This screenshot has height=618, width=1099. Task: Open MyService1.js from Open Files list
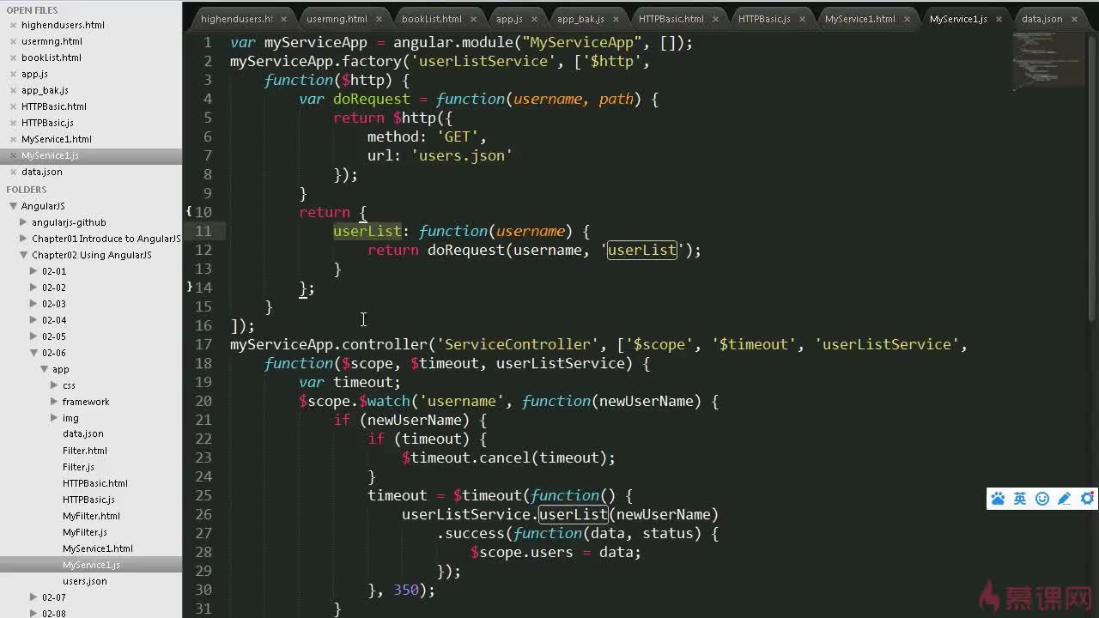(50, 155)
